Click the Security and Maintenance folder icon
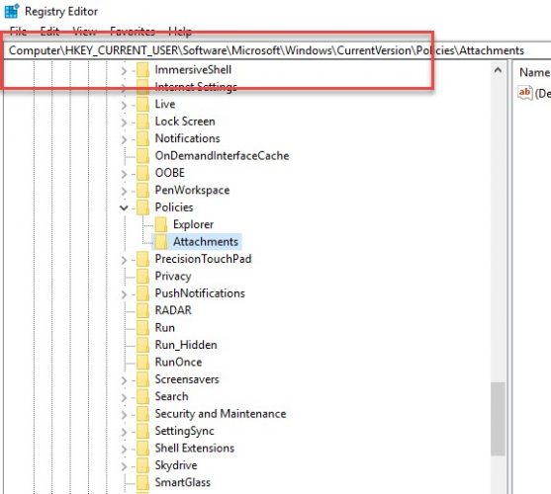551x494 pixels. click(x=142, y=414)
